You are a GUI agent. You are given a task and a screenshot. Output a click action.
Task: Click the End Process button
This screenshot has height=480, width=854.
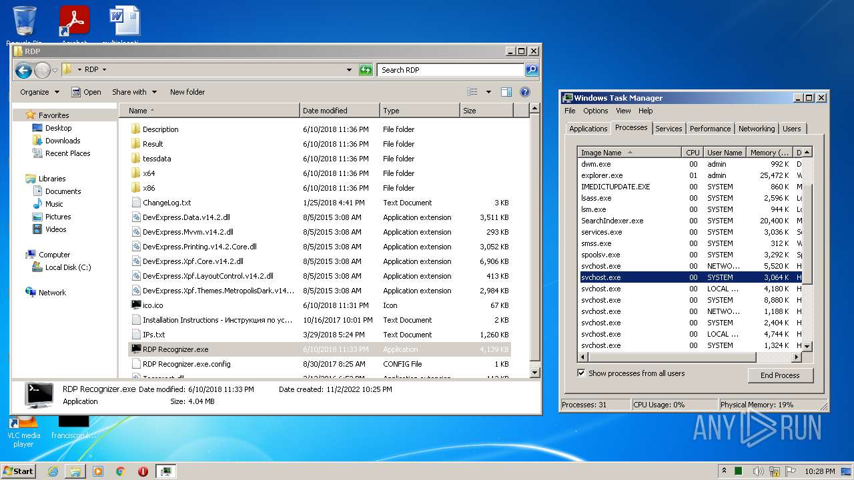click(x=780, y=375)
